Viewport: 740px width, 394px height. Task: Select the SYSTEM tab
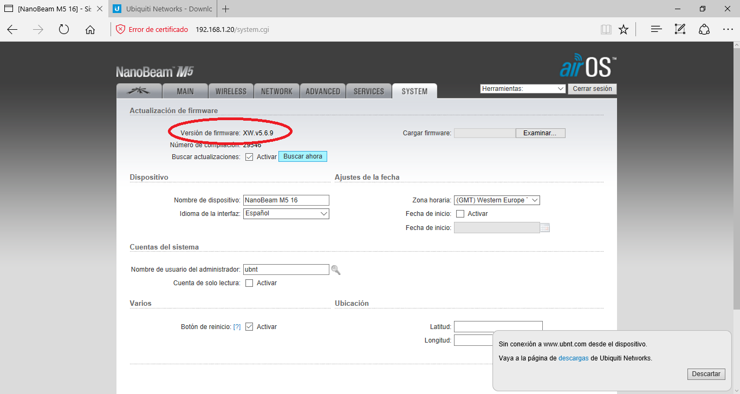click(414, 91)
